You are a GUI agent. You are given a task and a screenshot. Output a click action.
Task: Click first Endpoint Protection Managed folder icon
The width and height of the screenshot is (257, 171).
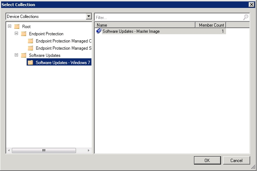30,41
